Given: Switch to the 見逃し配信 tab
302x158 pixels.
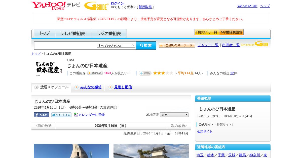Looking at the screenshot, I should point(123,87).
